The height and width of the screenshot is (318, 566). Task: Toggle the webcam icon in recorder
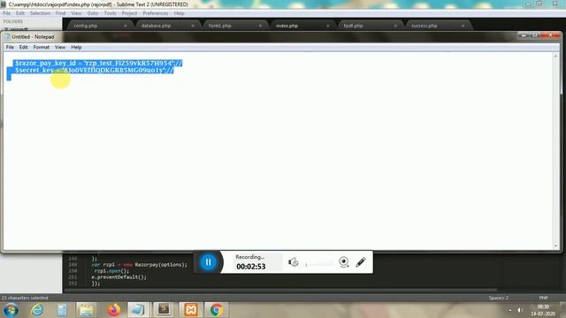click(x=344, y=261)
